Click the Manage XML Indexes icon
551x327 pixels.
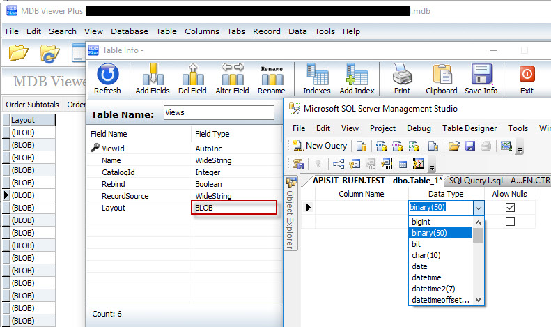(387, 164)
